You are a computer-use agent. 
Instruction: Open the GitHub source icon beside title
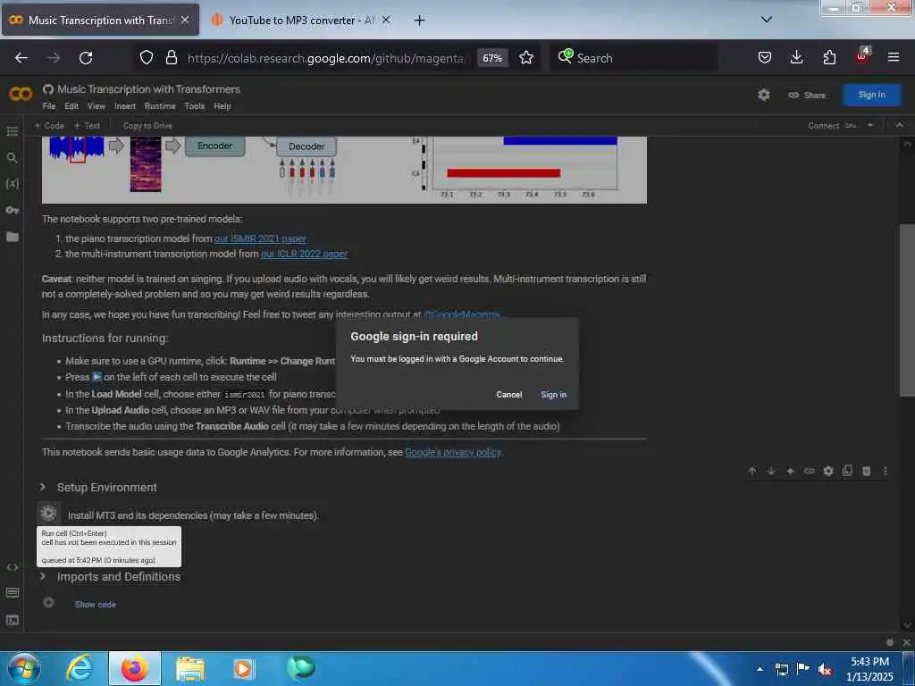48,89
